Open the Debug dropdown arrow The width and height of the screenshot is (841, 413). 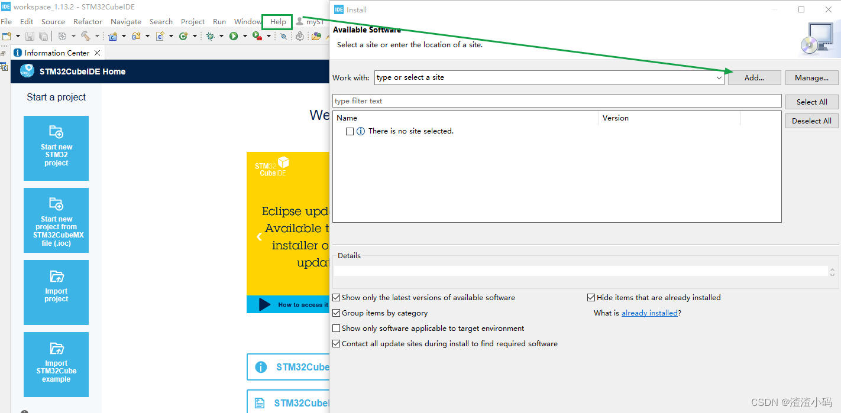(221, 36)
